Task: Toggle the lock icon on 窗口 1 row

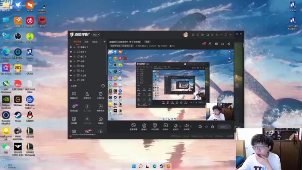Action: [74, 56]
